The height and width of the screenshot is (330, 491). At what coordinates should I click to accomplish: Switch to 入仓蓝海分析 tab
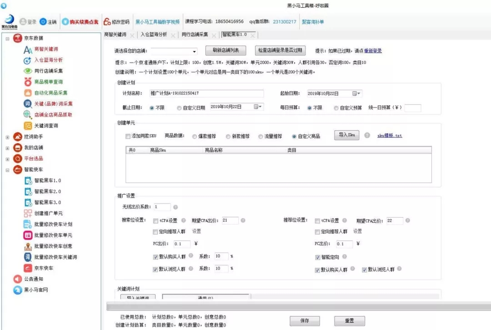[x=154, y=35]
